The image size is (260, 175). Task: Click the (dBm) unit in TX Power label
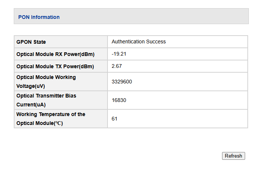point(86,67)
